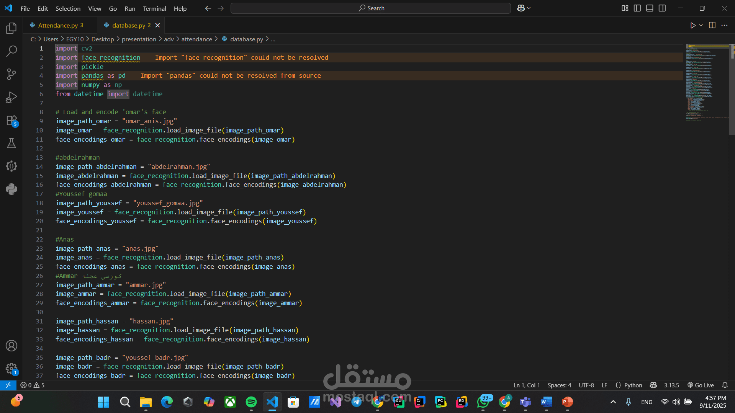Viewport: 735px width, 413px height.
Task: Open the Selection menu
Action: tap(68, 8)
